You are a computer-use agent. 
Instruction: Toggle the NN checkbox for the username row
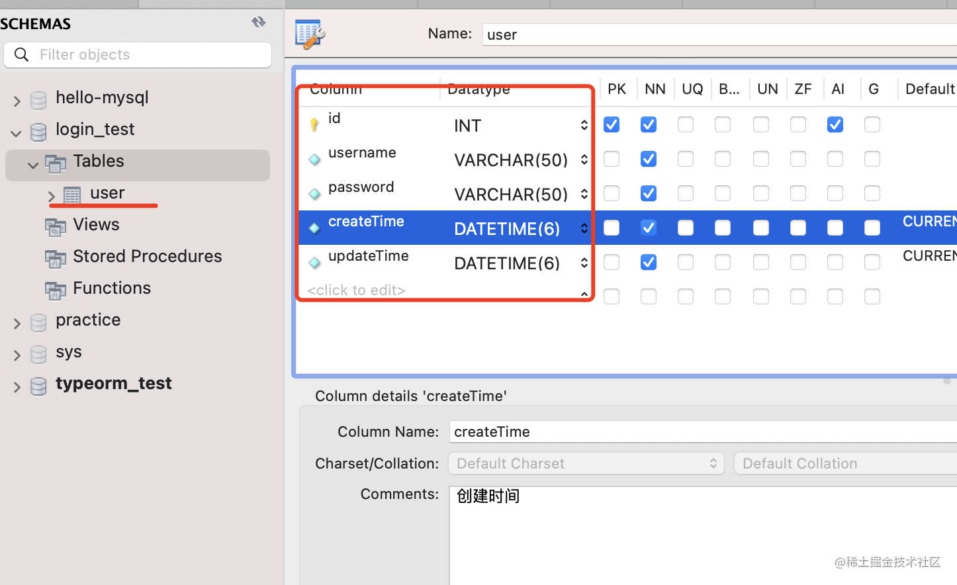(649, 159)
